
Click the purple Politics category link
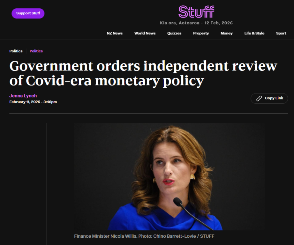coord(36,51)
